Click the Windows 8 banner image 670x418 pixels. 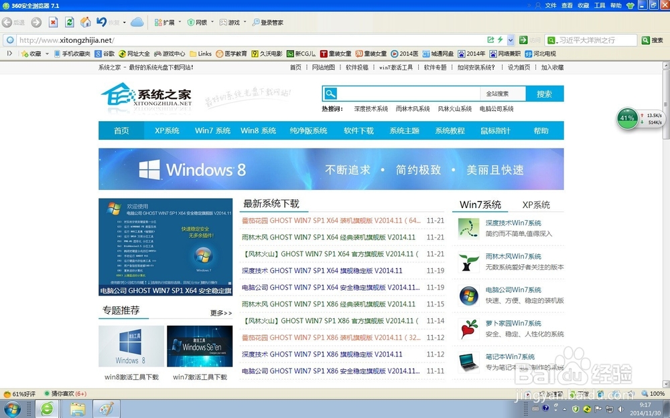tap(331, 169)
